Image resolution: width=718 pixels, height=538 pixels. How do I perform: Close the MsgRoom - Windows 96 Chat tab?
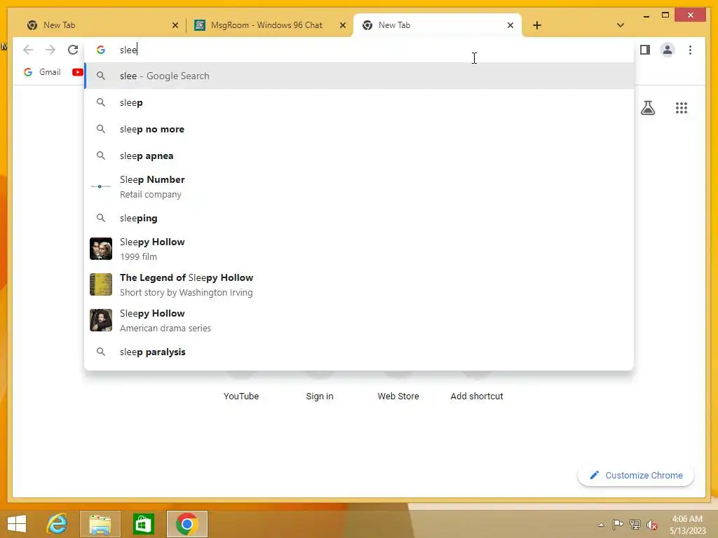(x=342, y=25)
